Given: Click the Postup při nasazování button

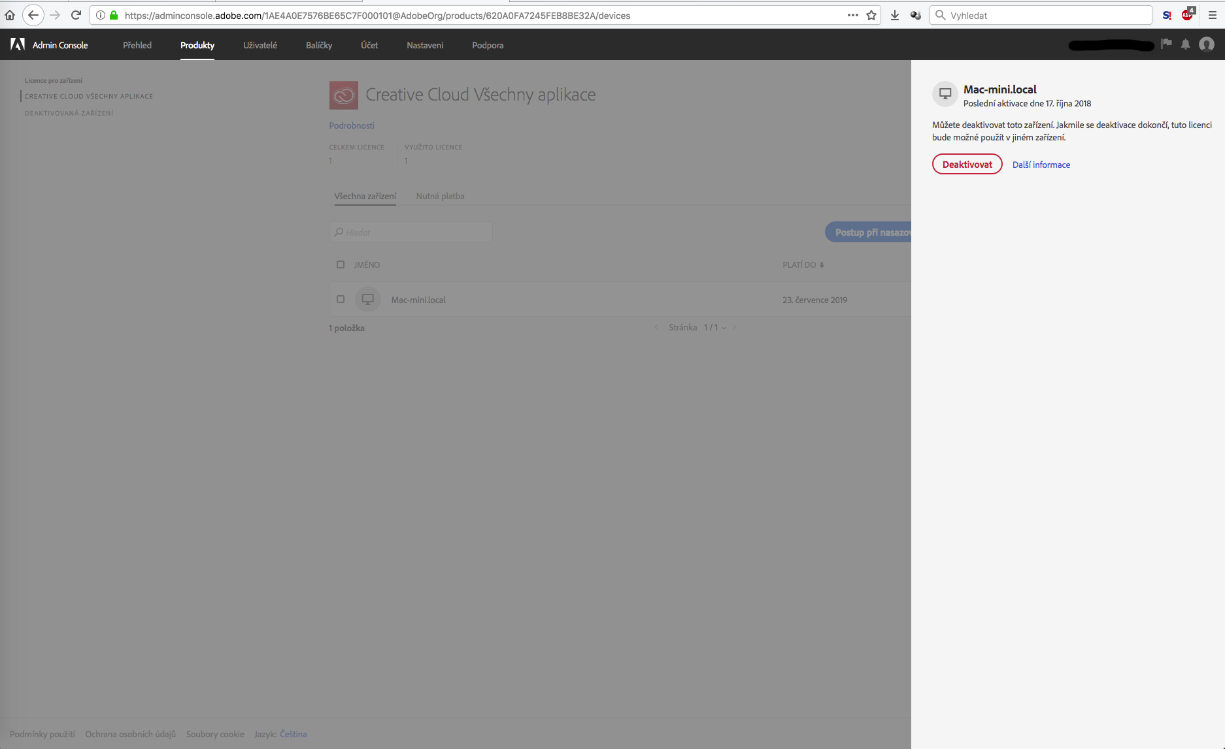Looking at the screenshot, I should click(x=868, y=232).
